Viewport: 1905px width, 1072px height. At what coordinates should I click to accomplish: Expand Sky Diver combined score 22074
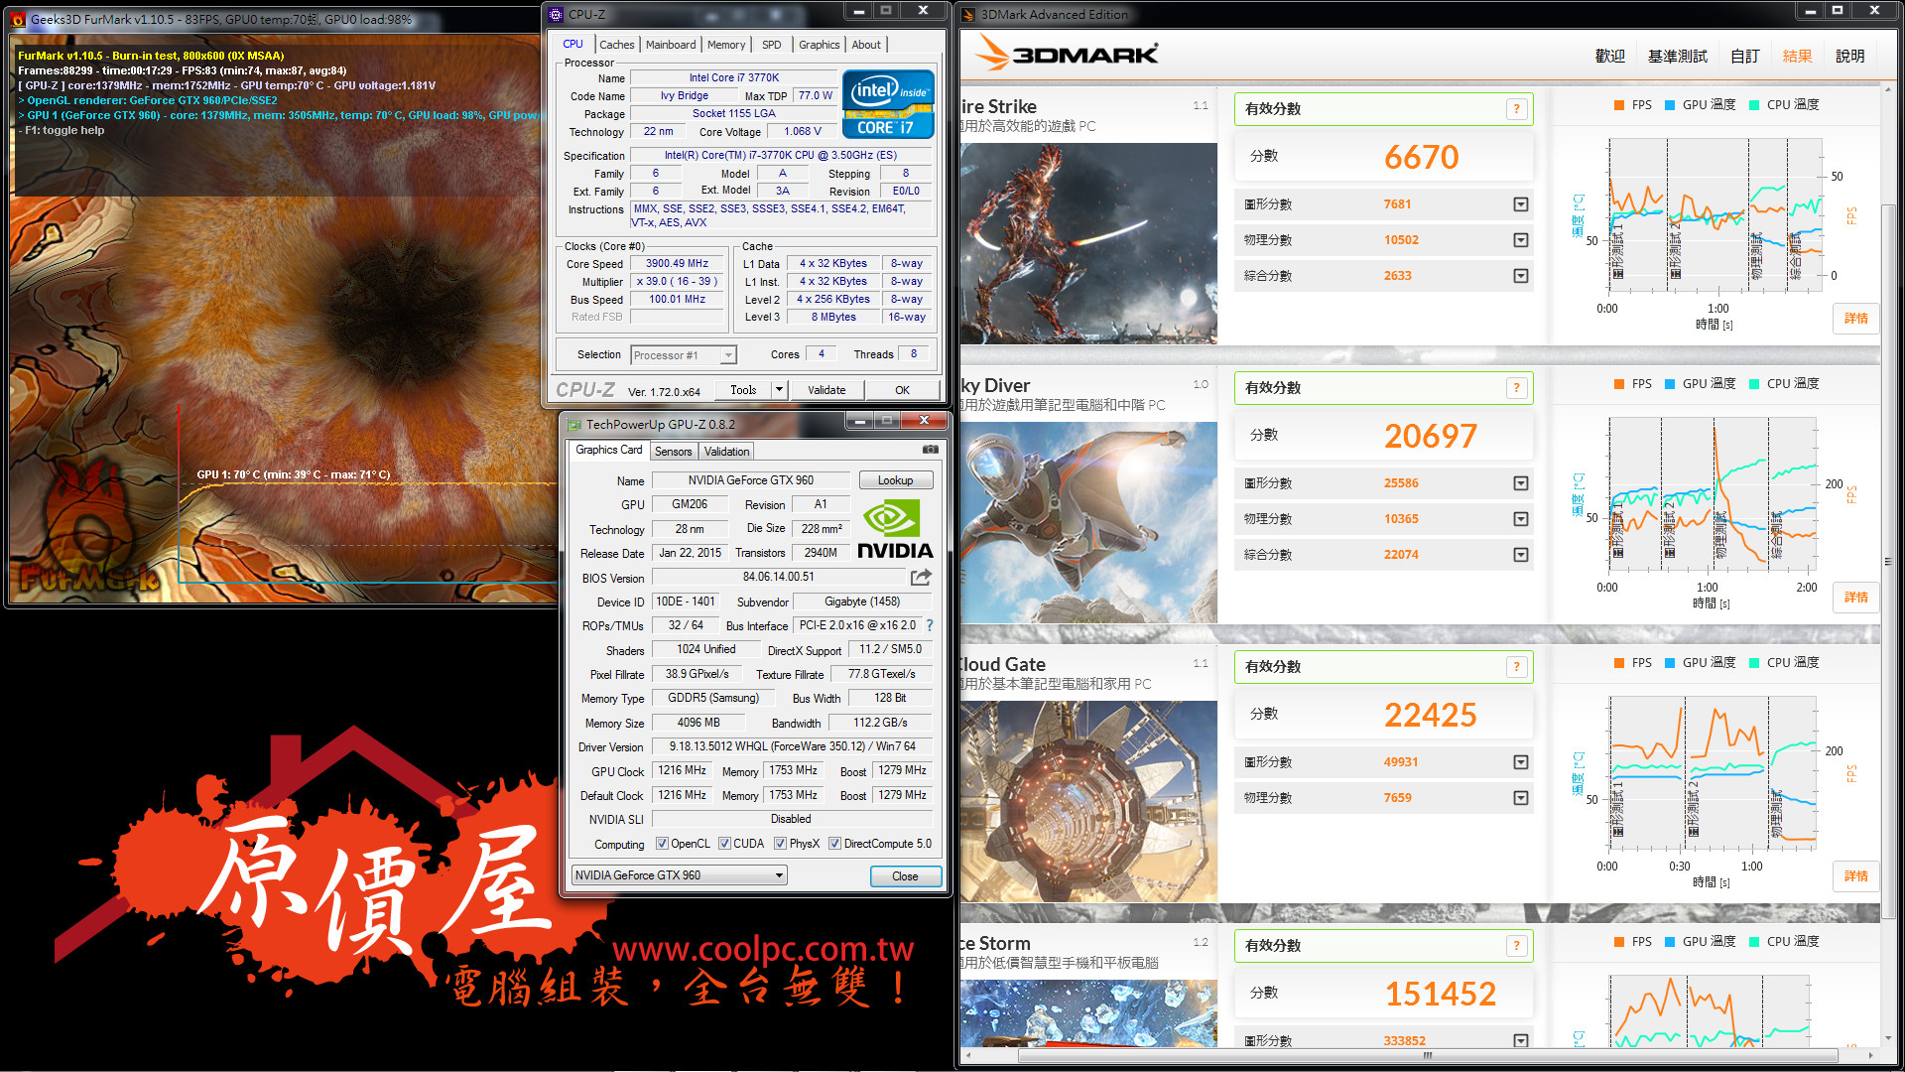(x=1520, y=555)
